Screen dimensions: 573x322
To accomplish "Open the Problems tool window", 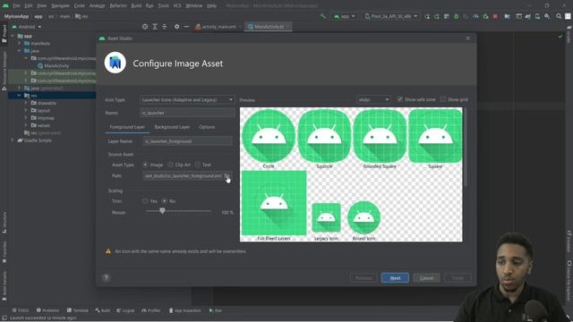I will pyautogui.click(x=47, y=310).
